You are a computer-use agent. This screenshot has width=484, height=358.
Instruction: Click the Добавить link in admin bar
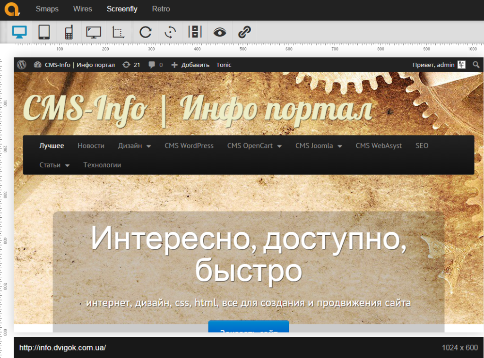tap(190, 65)
